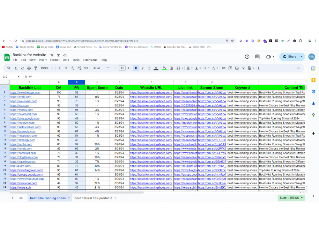Add a new sheet

coord(13,198)
